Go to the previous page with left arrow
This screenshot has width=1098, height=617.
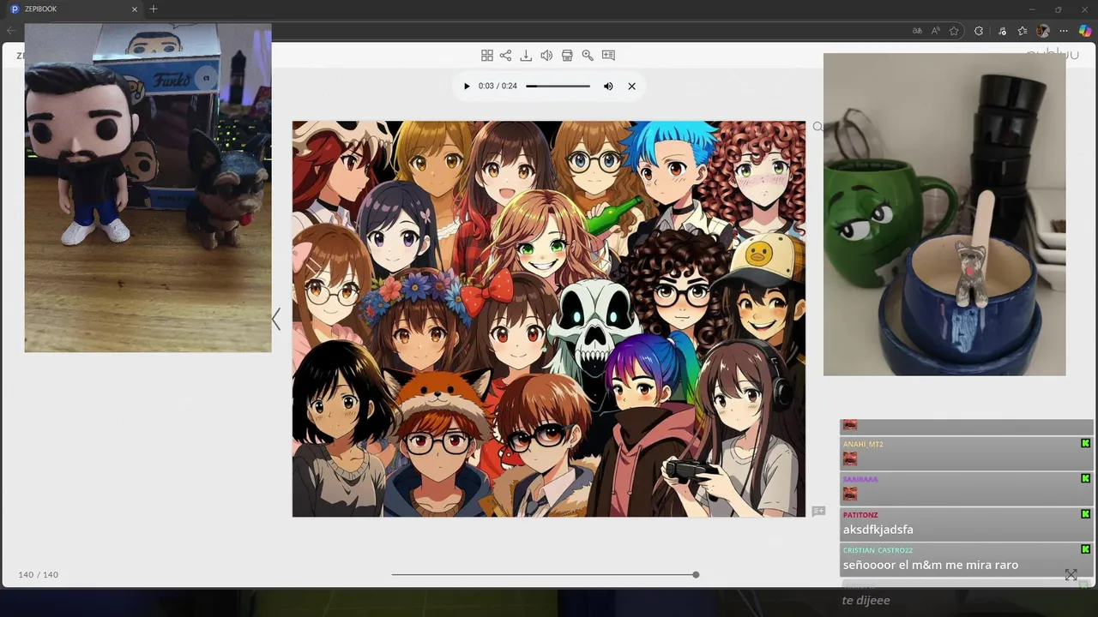(276, 319)
